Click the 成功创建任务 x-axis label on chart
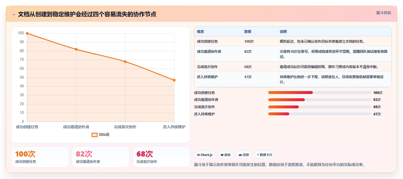Screen dimensions: 403x179 coord(27,127)
